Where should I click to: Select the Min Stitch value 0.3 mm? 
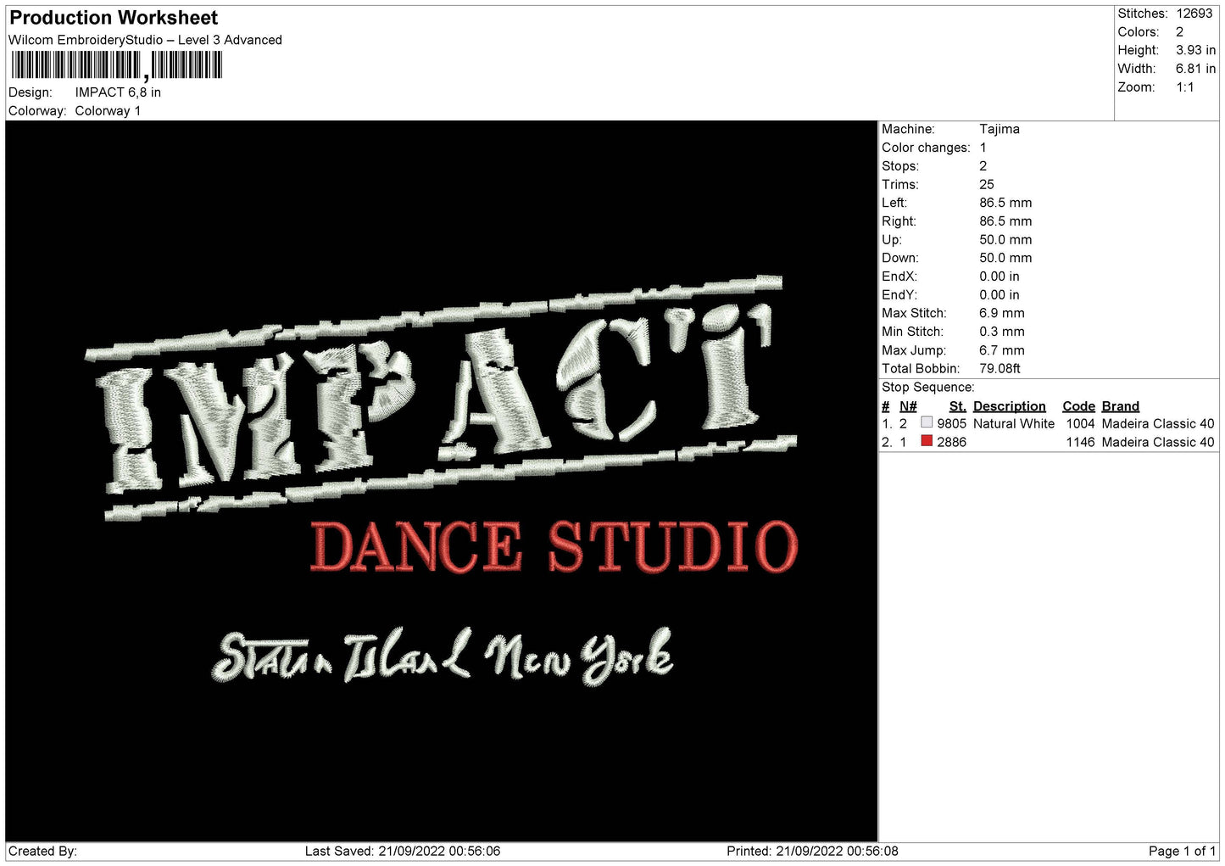click(x=1002, y=332)
